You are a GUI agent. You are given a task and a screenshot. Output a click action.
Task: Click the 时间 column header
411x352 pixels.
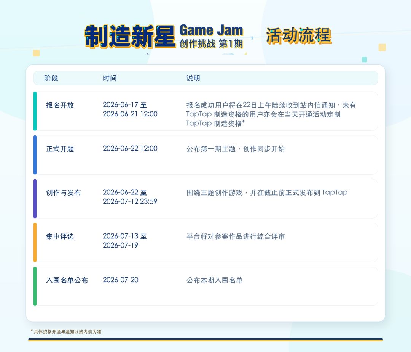coord(110,78)
